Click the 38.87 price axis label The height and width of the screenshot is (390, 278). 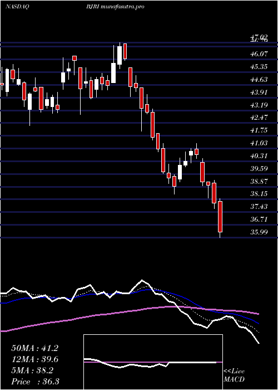click(260, 181)
